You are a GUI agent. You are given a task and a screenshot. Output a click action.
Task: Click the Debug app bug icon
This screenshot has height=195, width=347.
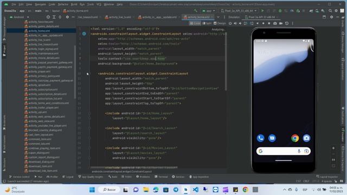tap(280, 11)
